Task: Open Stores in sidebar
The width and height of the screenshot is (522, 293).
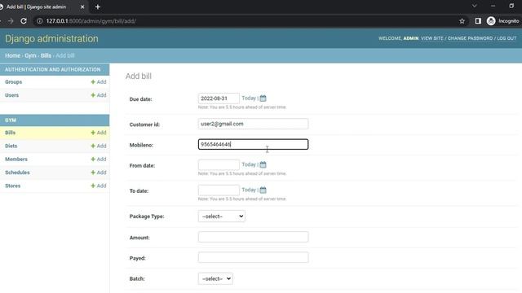Action: click(13, 186)
